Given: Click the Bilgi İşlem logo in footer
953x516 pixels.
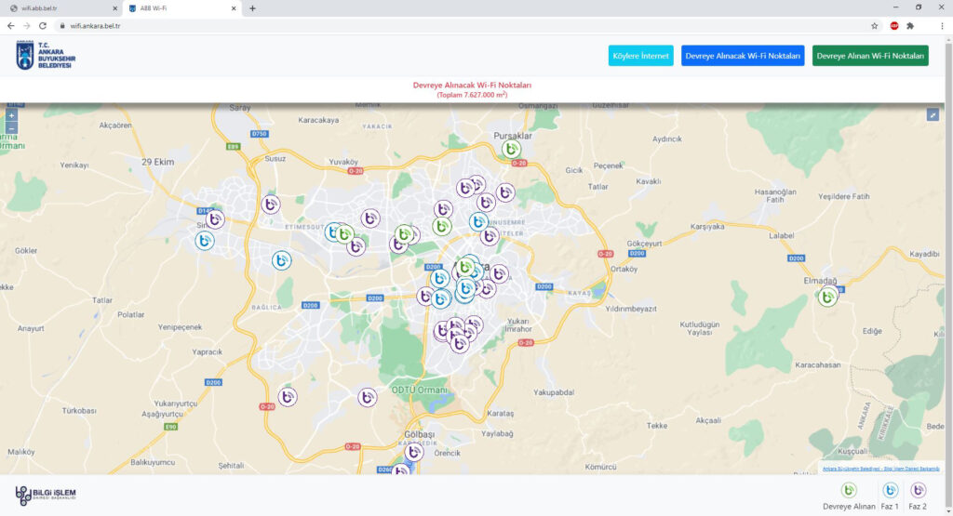Looking at the screenshot, I should pyautogui.click(x=45, y=496).
